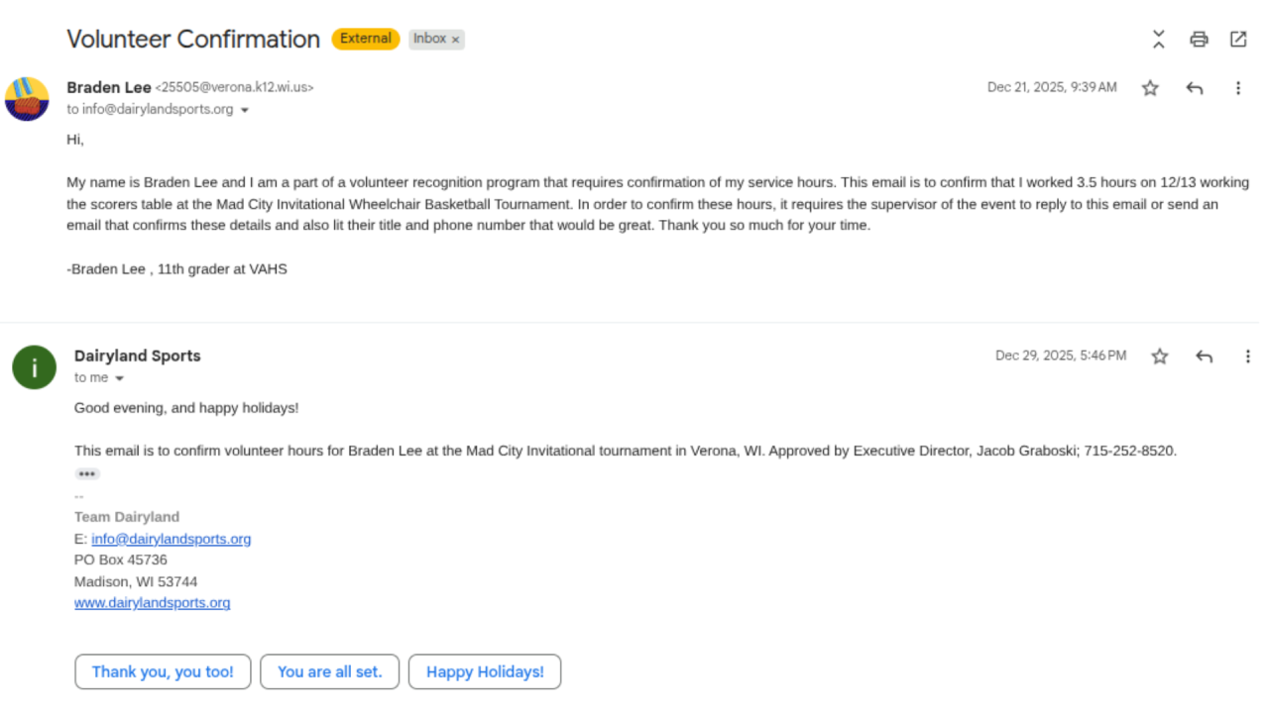The image size is (1269, 713).
Task: Open more options for Dairyland Sports message
Action: click(x=1248, y=356)
